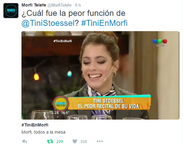Click the @MorfiTelefe handle
183x147 pixels.
point(59,5)
